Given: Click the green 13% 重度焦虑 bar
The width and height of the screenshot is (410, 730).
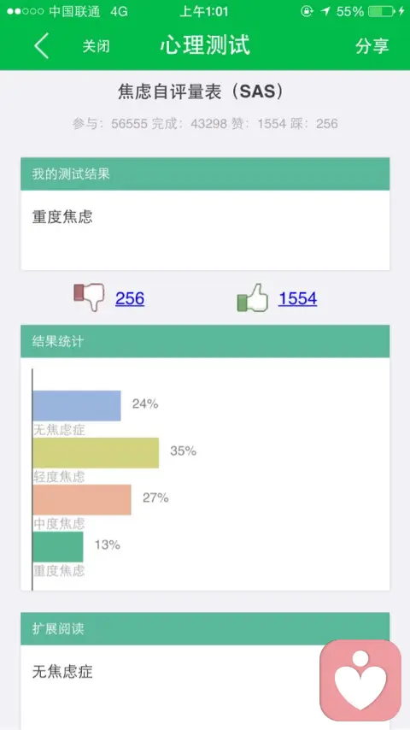Looking at the screenshot, I should 58,546.
